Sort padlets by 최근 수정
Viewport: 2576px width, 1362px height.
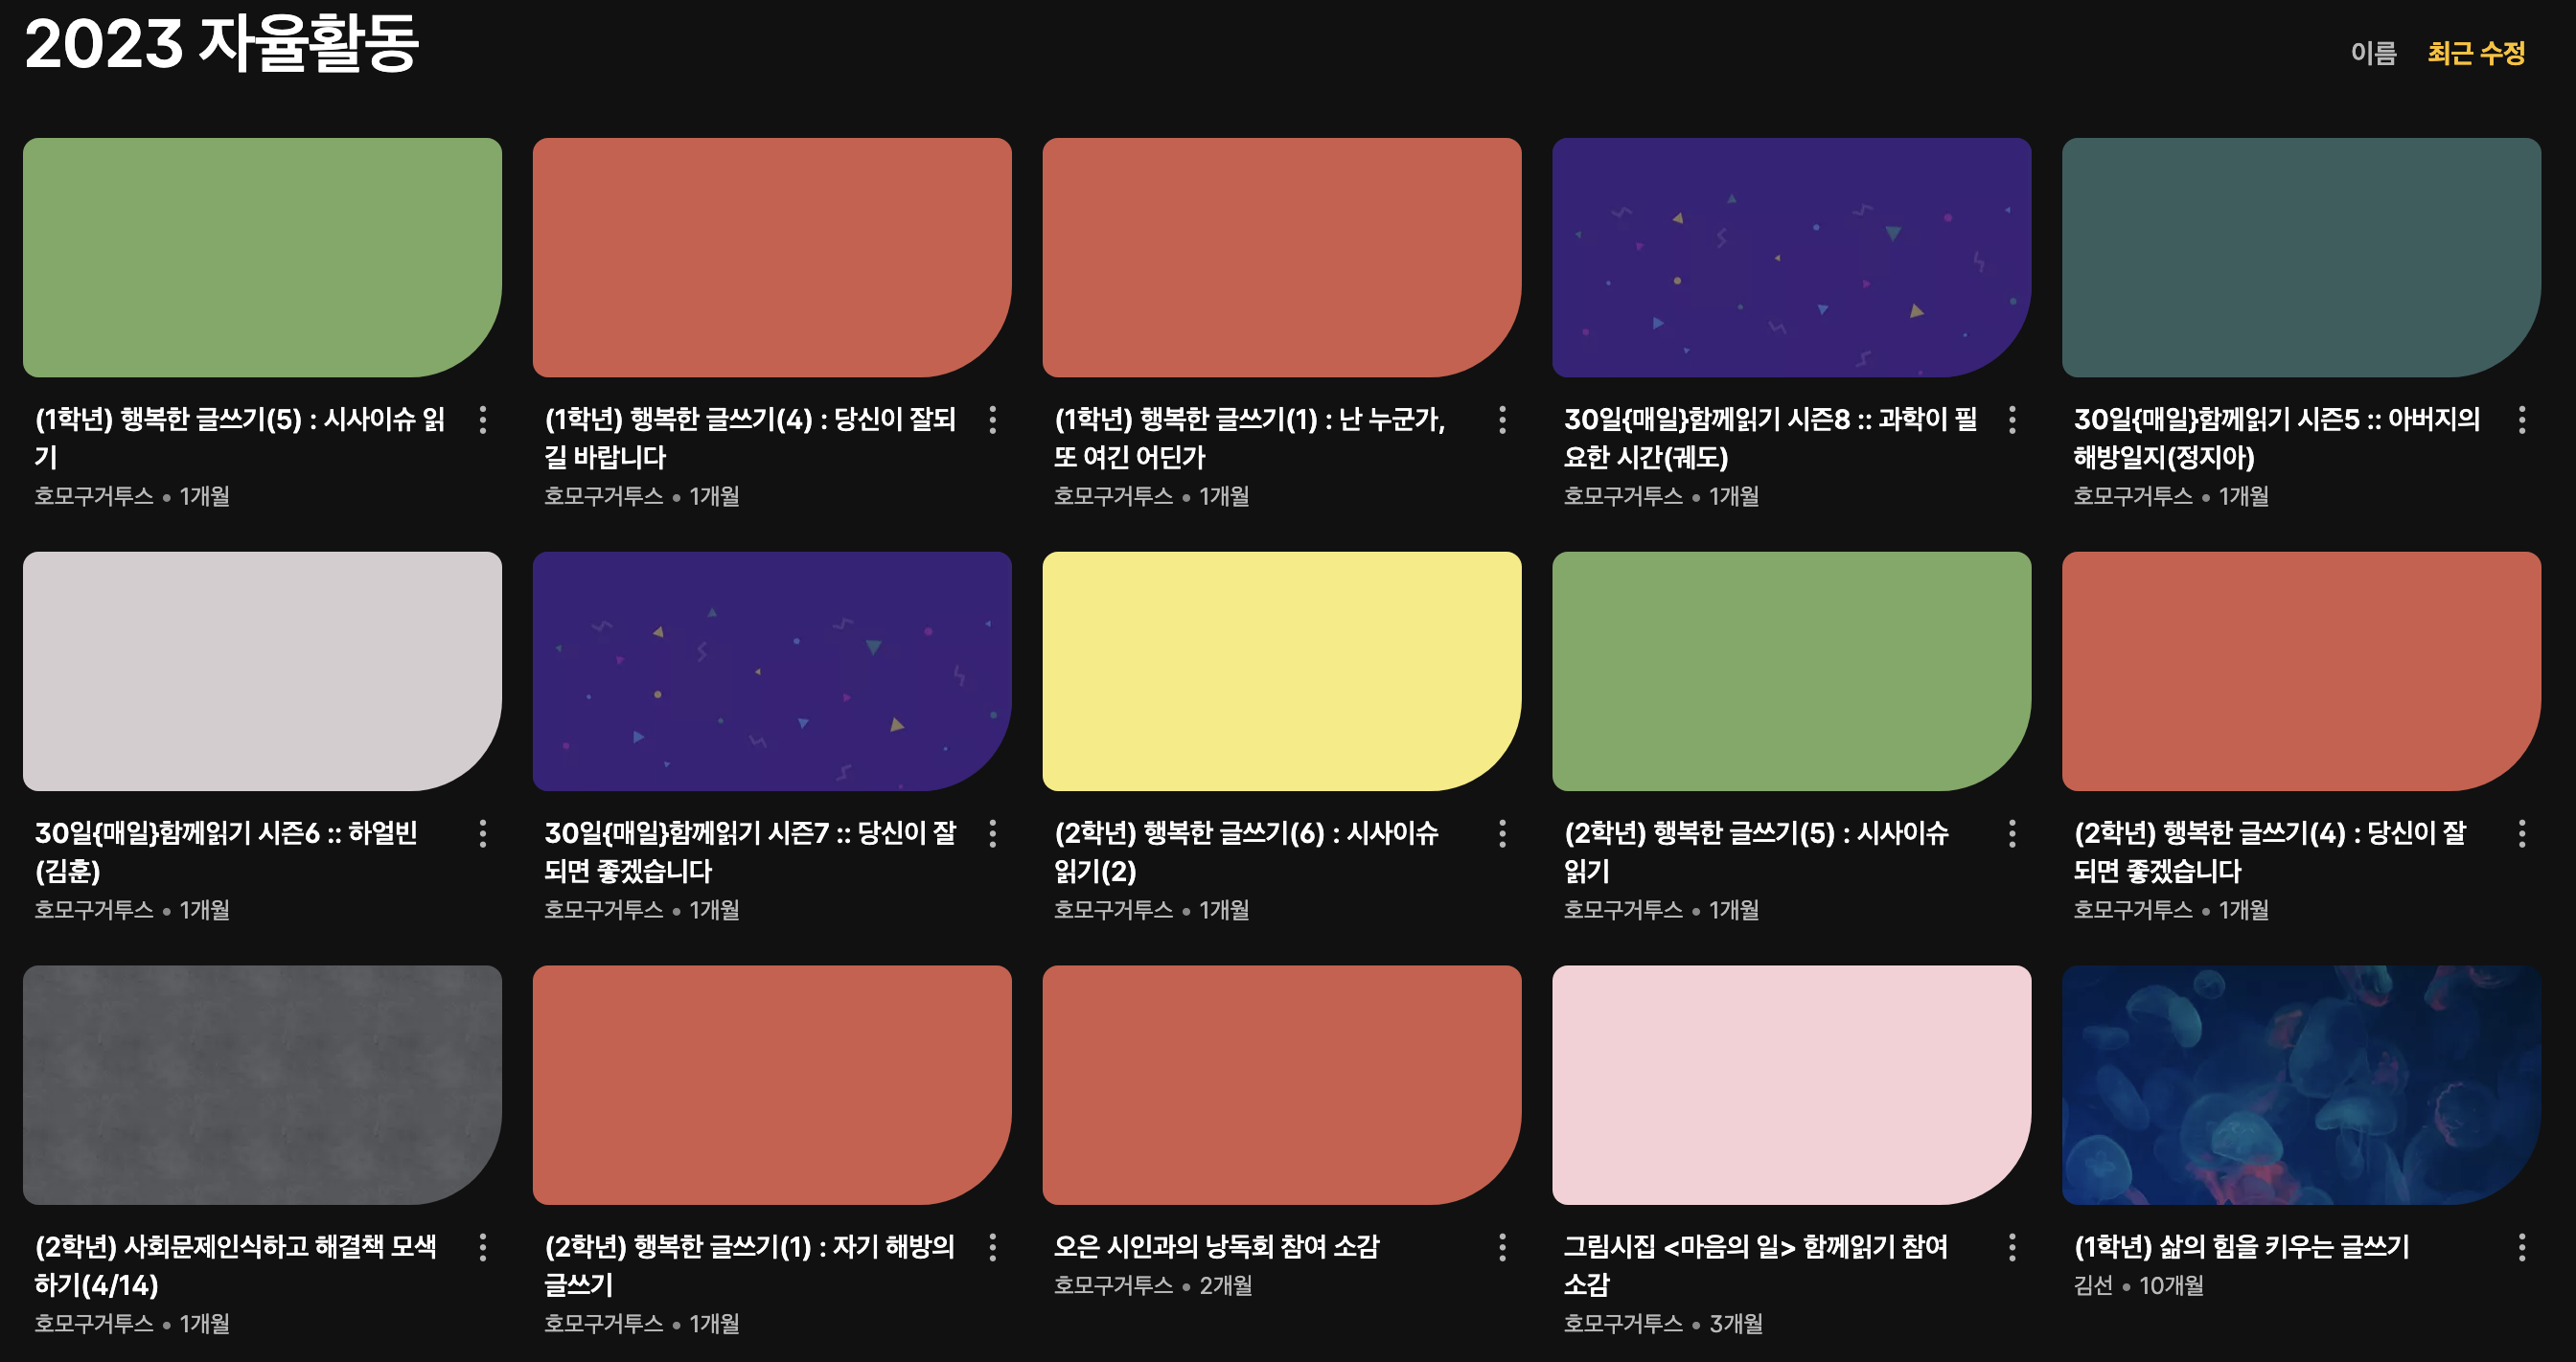coord(2476,53)
